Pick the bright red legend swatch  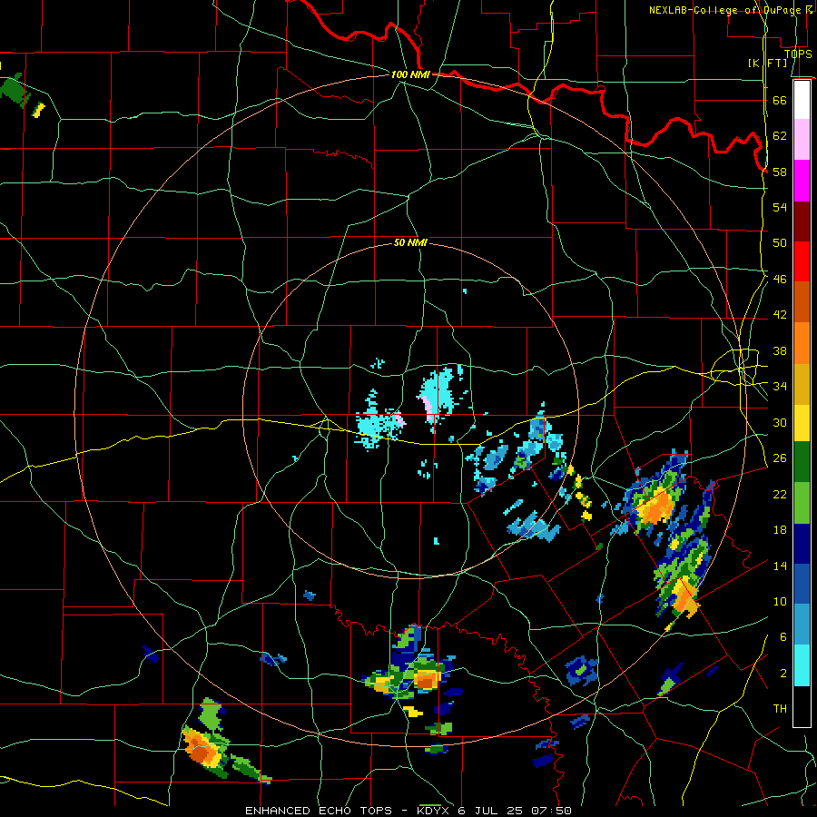click(x=802, y=261)
